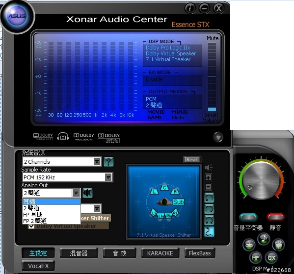Open the KARAOKE tab
This screenshot has height=274, width=294.
tap(160, 253)
